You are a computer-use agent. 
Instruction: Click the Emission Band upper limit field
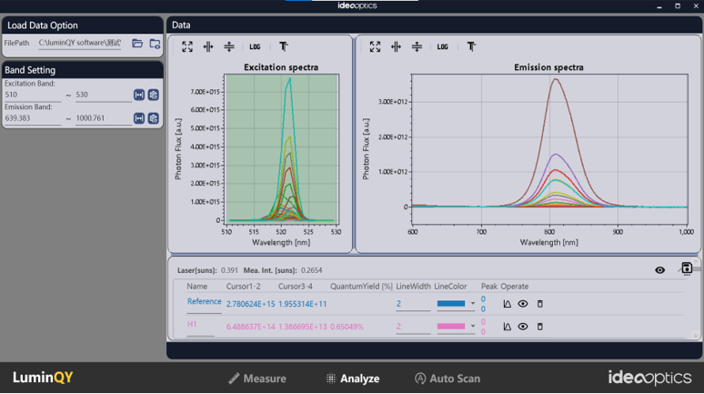103,118
